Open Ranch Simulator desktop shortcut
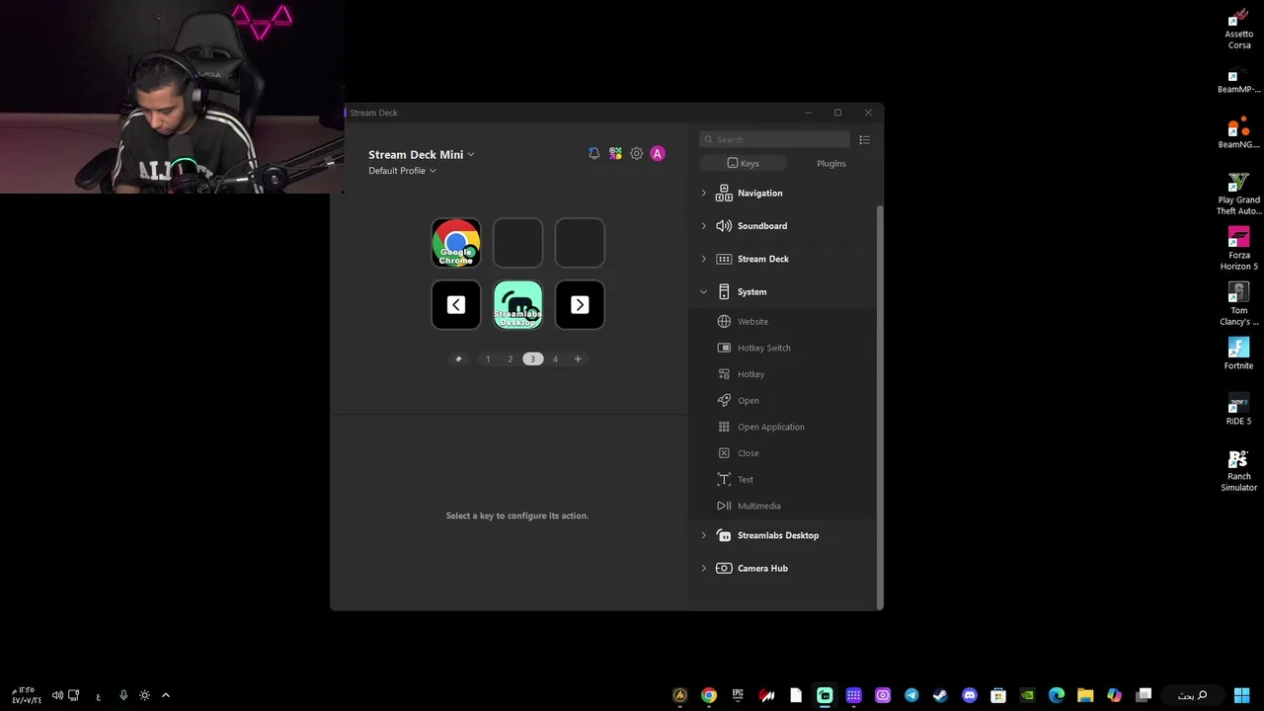The image size is (1264, 711). click(x=1238, y=471)
